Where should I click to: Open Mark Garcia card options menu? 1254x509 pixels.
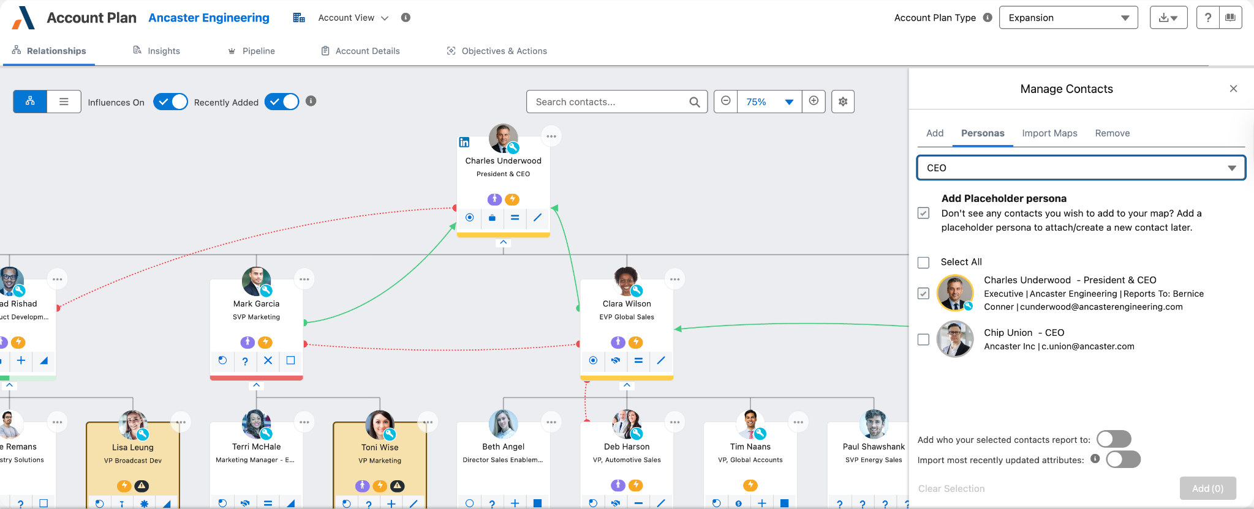point(304,279)
